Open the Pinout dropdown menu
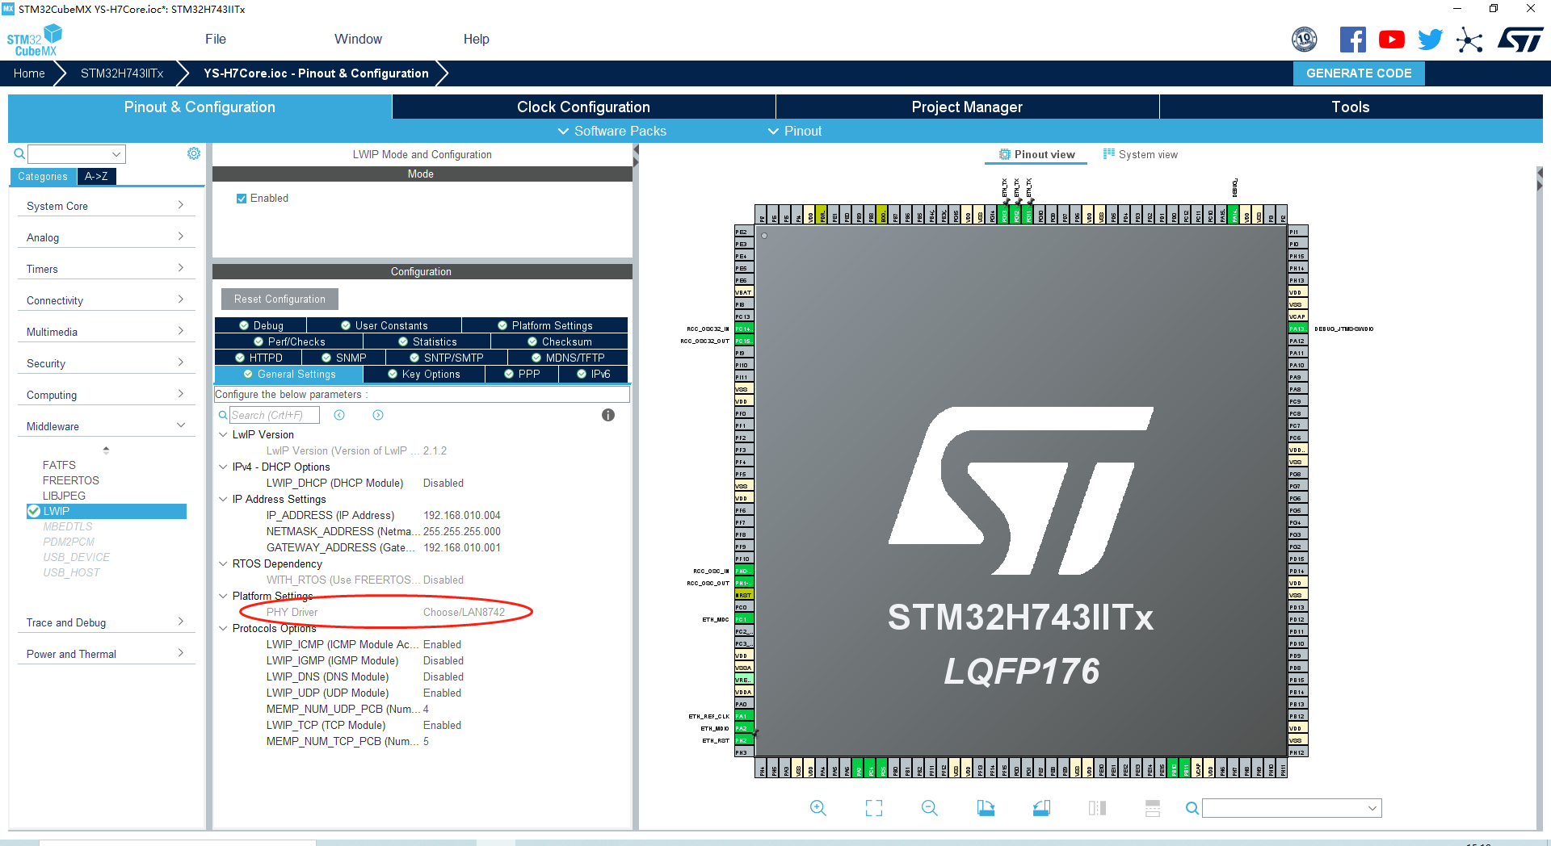Image resolution: width=1551 pixels, height=846 pixels. [795, 131]
